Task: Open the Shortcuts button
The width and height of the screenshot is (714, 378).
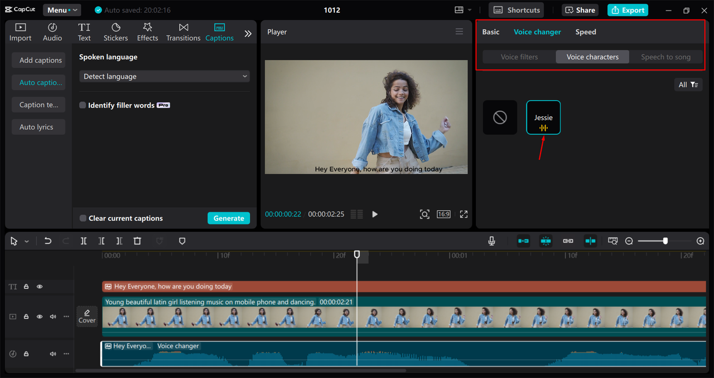Action: (517, 10)
